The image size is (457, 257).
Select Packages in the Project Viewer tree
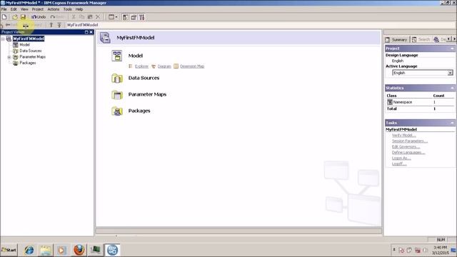[x=28, y=63]
